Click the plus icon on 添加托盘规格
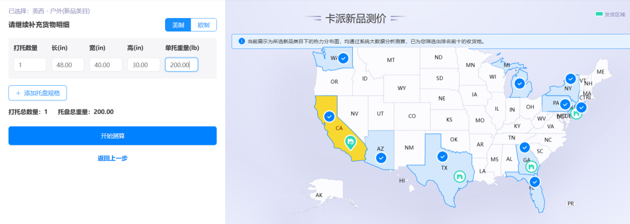 pos(18,93)
